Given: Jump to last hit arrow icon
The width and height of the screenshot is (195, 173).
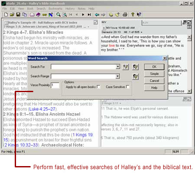Looking at the screenshot, I should [89, 15].
